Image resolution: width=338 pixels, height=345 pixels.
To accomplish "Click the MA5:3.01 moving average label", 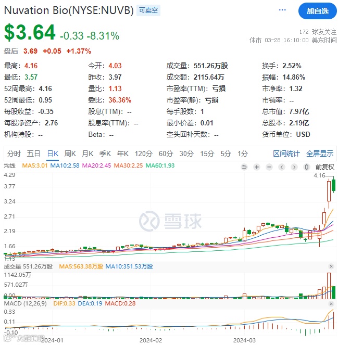I will coord(35,165).
